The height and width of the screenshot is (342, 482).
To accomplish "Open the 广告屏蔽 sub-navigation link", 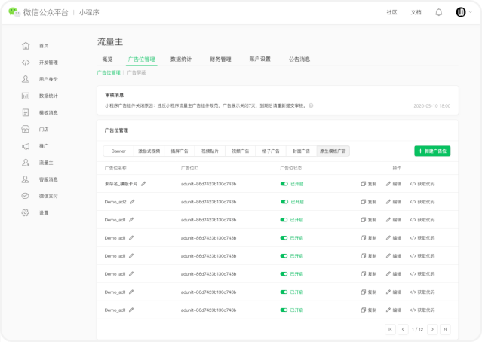I will pyautogui.click(x=137, y=72).
